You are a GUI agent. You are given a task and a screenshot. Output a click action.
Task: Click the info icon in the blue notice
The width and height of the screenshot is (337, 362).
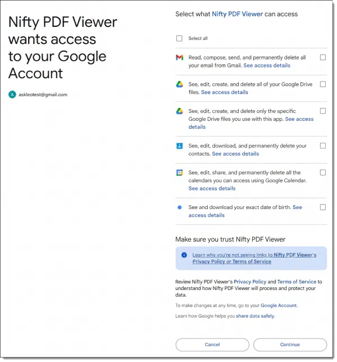pyautogui.click(x=184, y=255)
